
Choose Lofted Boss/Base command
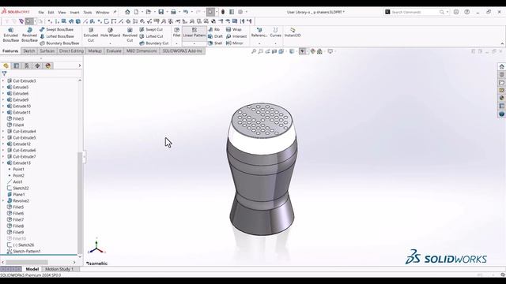[x=57, y=36]
